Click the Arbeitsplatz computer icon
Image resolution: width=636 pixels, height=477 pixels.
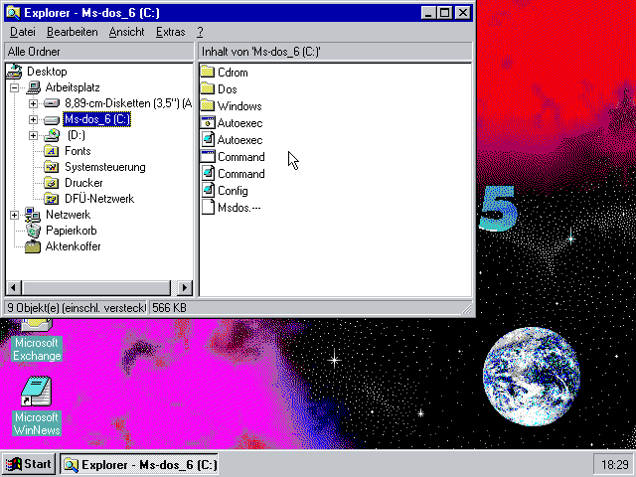tap(33, 87)
